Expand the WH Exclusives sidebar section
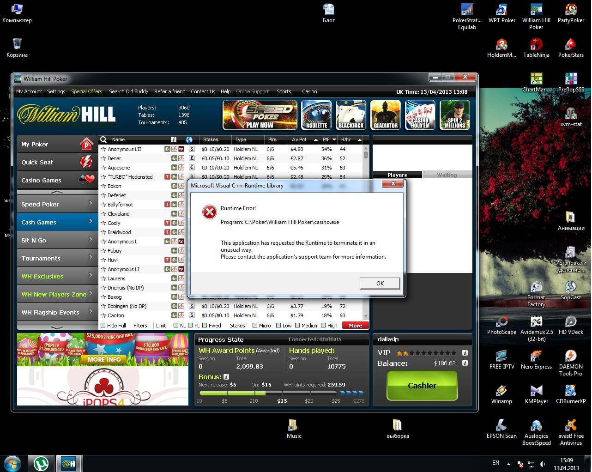This screenshot has width=592, height=472. point(57,276)
